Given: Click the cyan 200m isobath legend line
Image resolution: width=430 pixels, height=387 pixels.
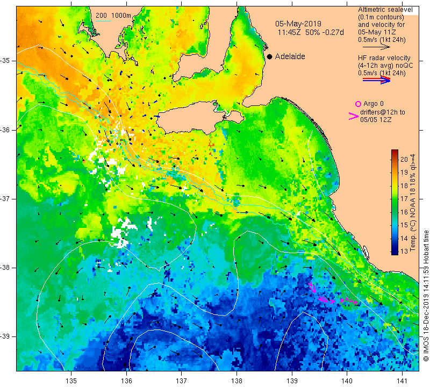Looking at the screenshot, I should pyautogui.click(x=103, y=21).
